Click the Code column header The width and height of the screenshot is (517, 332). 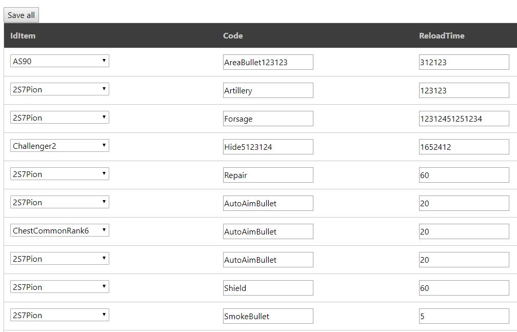coord(233,36)
